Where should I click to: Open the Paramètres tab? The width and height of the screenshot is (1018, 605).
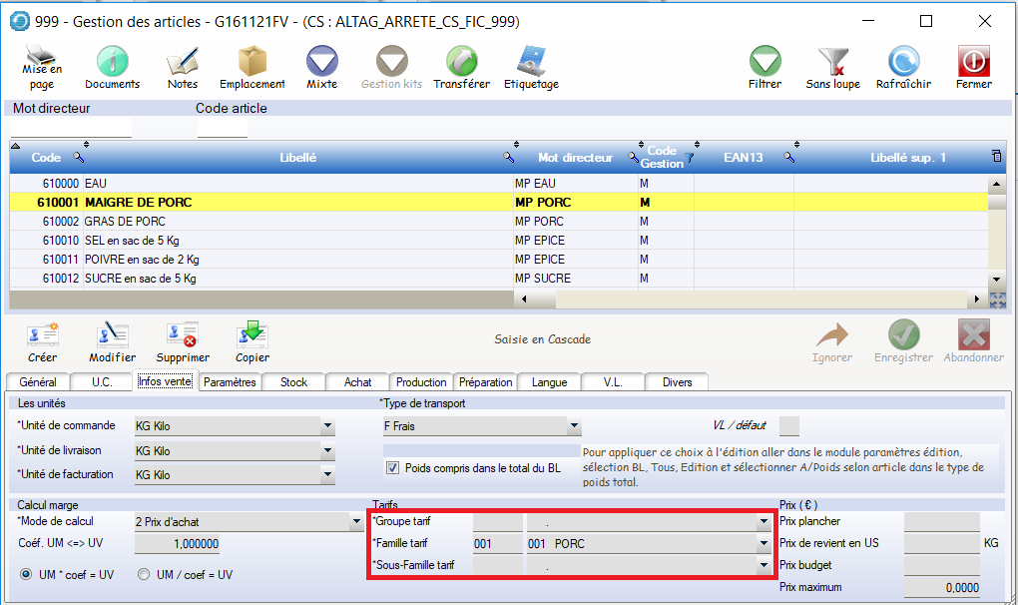pyautogui.click(x=230, y=382)
